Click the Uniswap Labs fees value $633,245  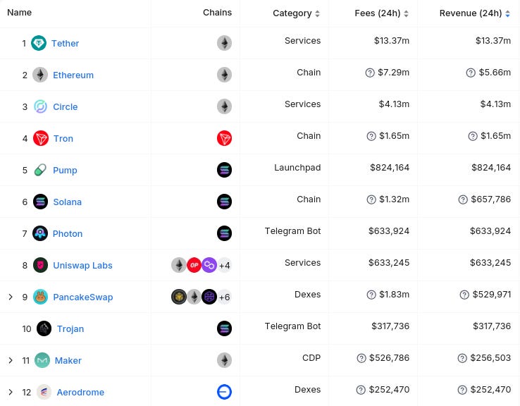pos(389,263)
